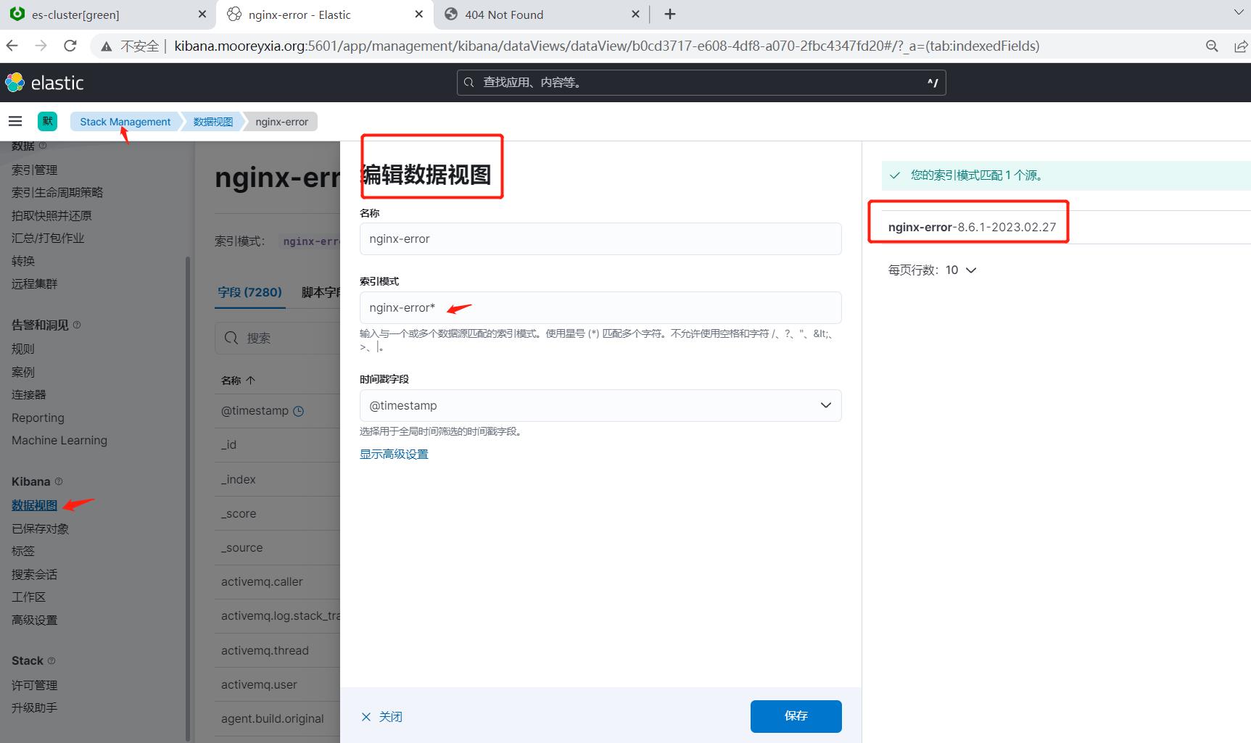Image resolution: width=1251 pixels, height=743 pixels.
Task: Open the browser tab search chevron
Action: [1239, 13]
